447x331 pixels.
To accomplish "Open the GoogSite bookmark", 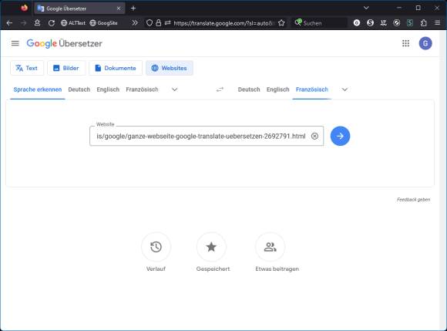I will pos(103,23).
